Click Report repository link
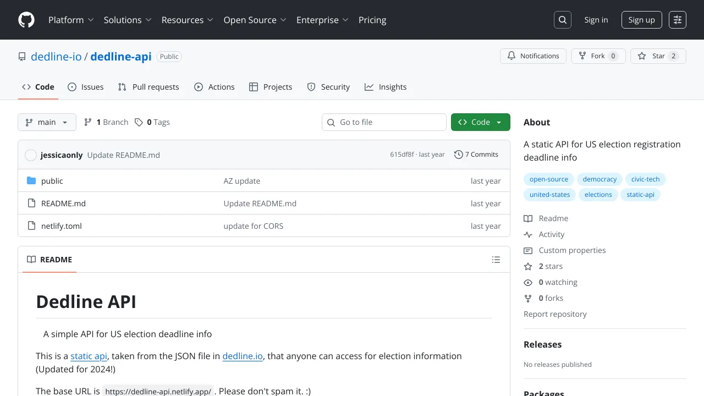Screen dimensions: 704x396 [555, 314]
